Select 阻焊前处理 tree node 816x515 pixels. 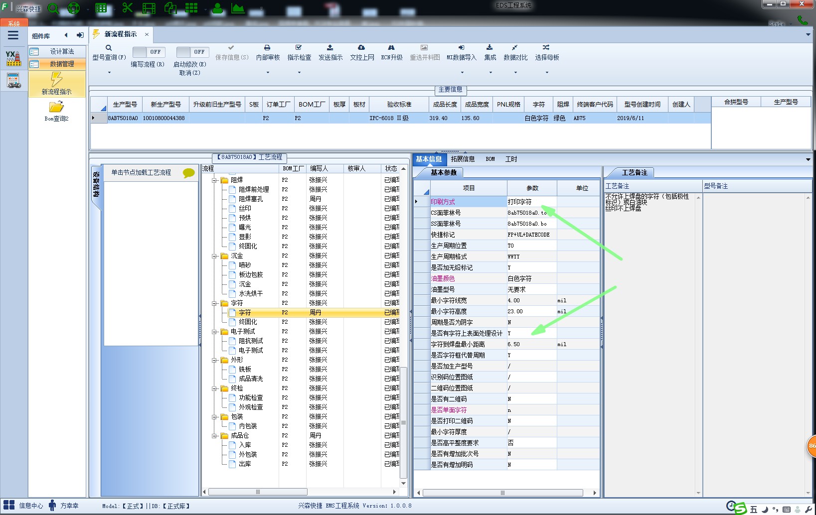tap(254, 190)
